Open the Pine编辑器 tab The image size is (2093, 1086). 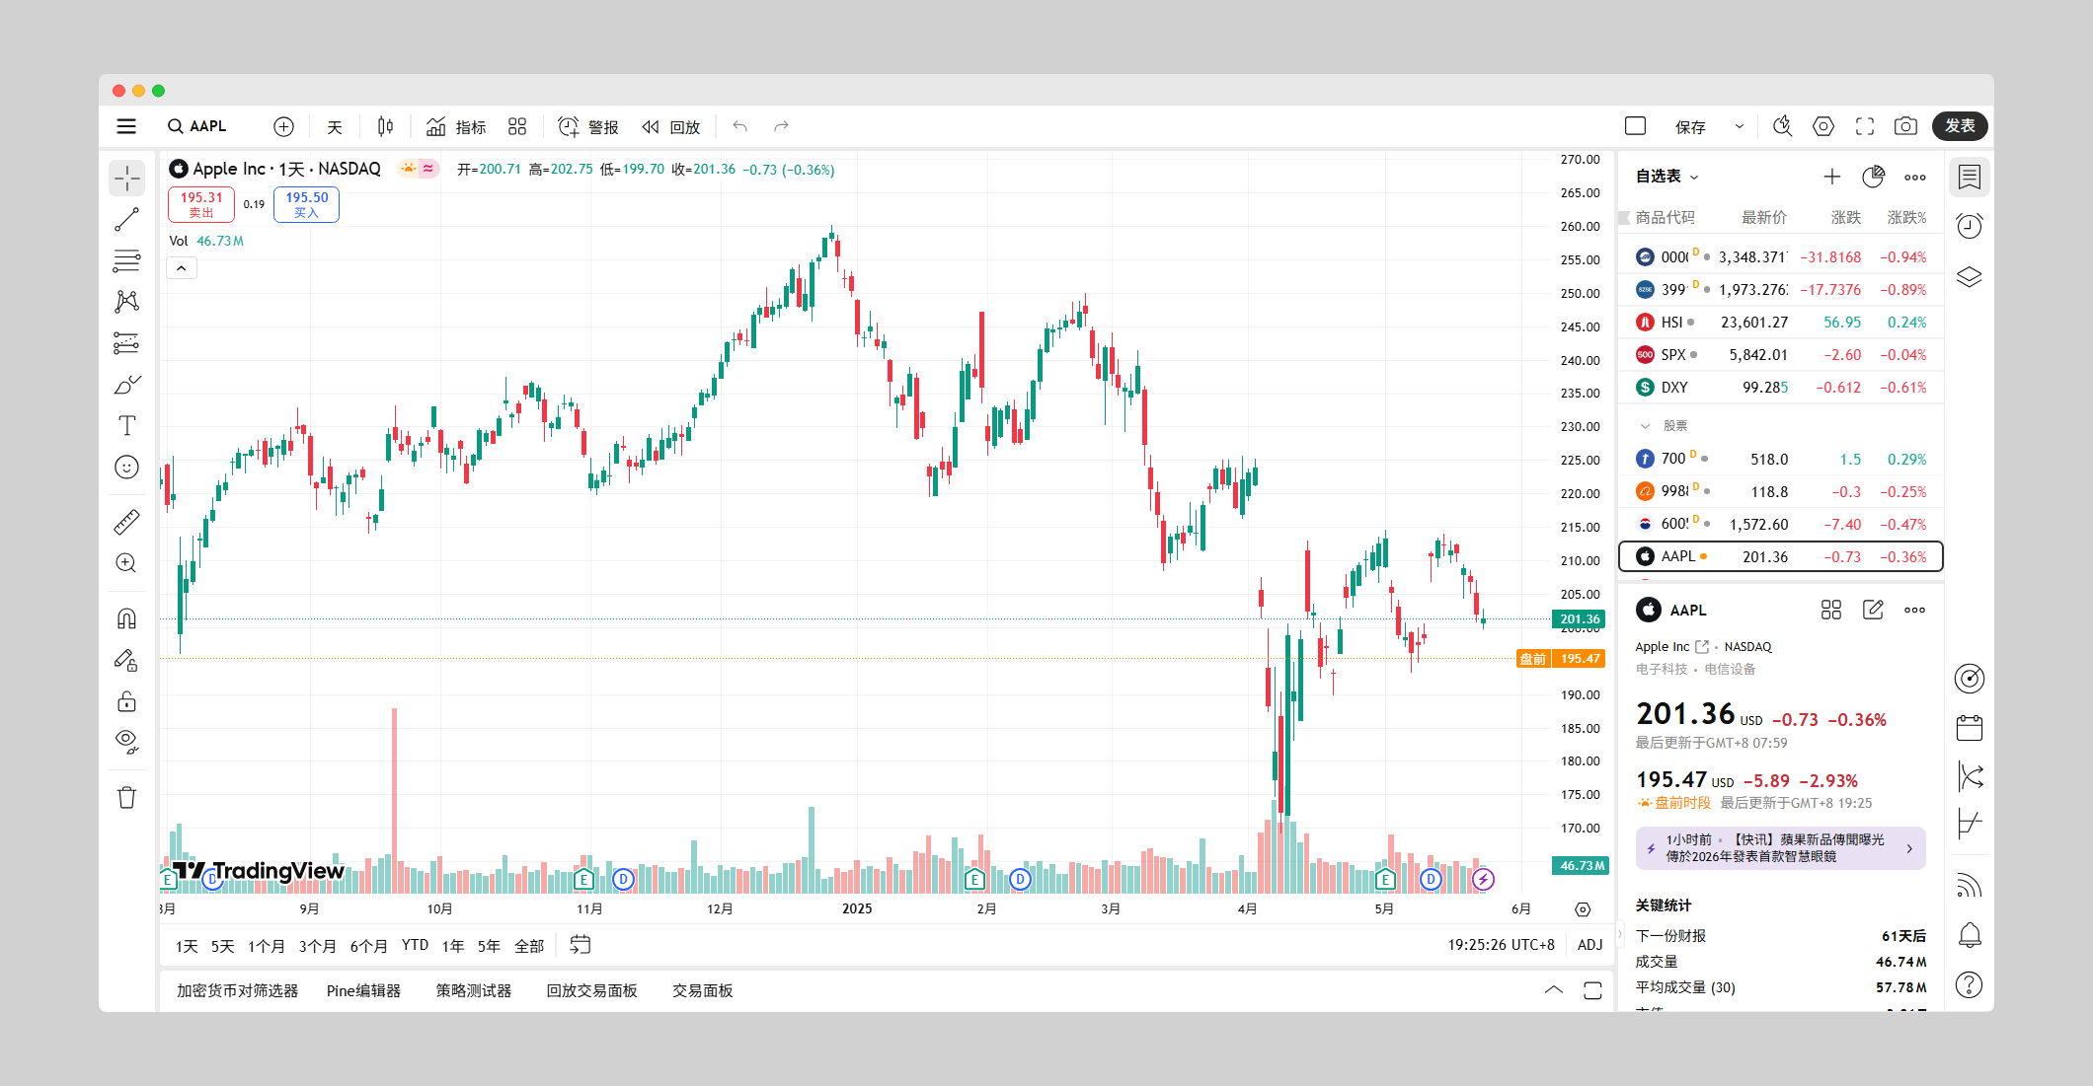click(x=363, y=990)
